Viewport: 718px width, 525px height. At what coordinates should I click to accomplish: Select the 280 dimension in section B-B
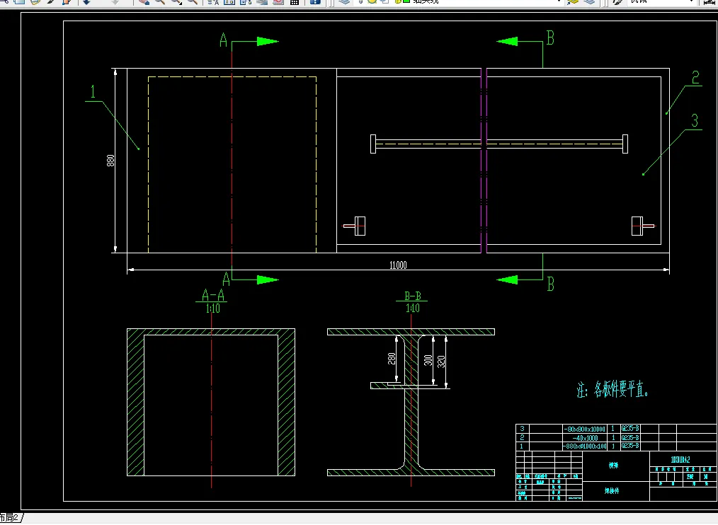(x=392, y=359)
